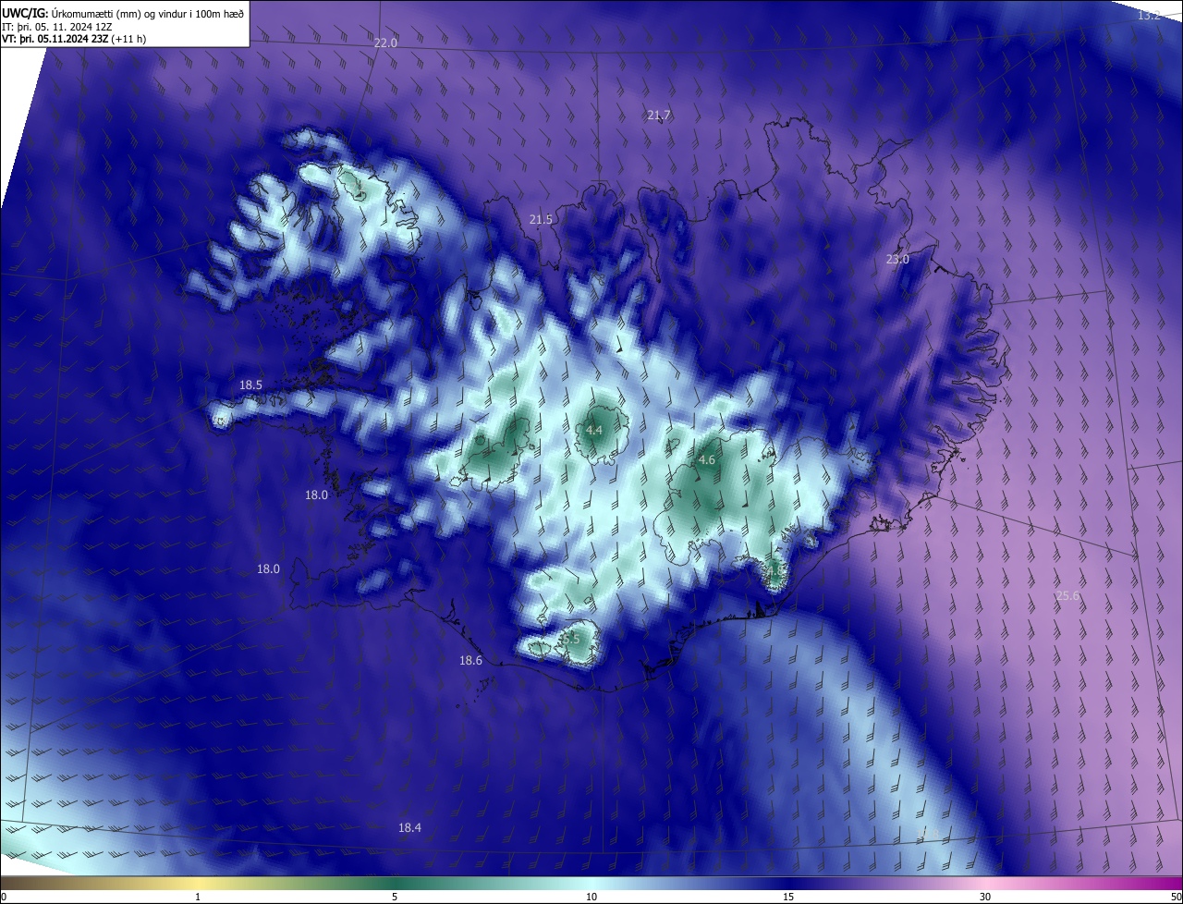Screen dimensions: 1183x904
Task: Click the 18.5 value label on the map
Action: [250, 385]
